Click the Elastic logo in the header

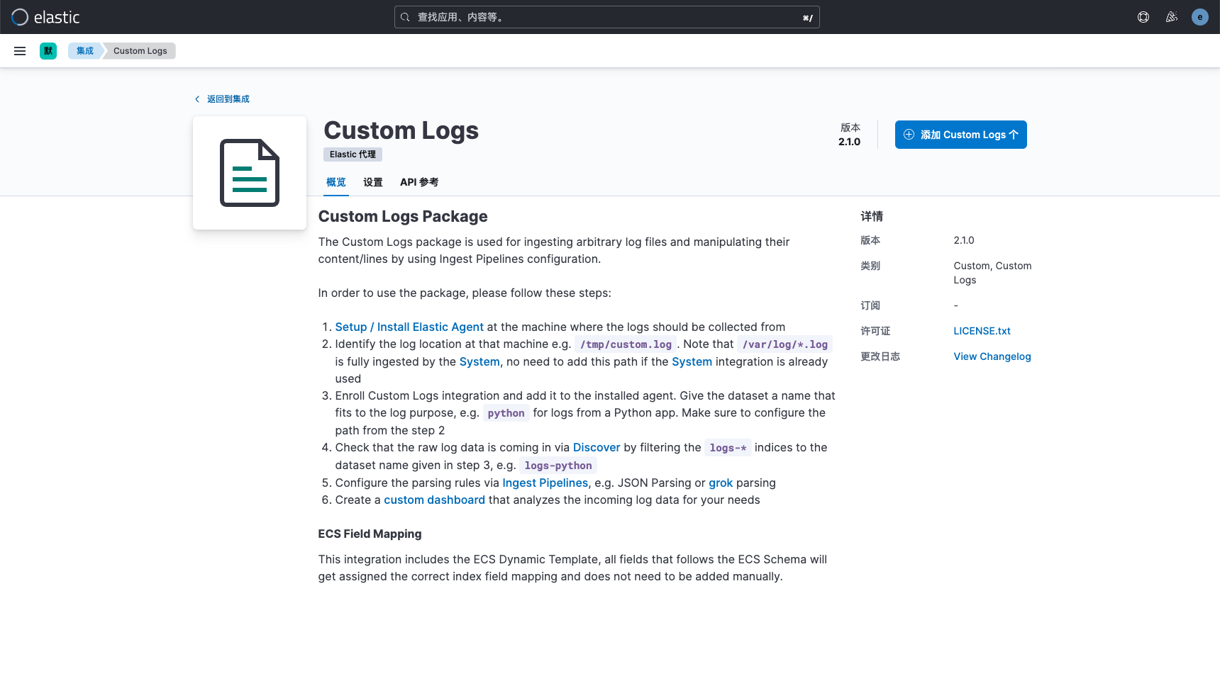coord(45,17)
